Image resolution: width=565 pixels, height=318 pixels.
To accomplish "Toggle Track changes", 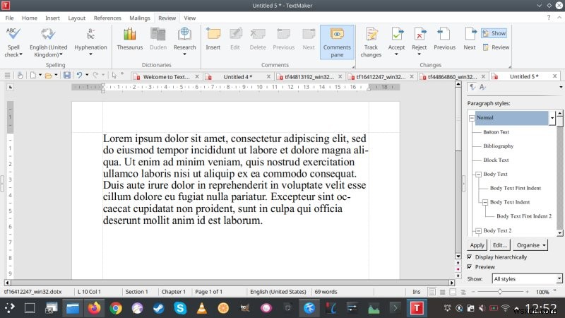I will tap(371, 42).
